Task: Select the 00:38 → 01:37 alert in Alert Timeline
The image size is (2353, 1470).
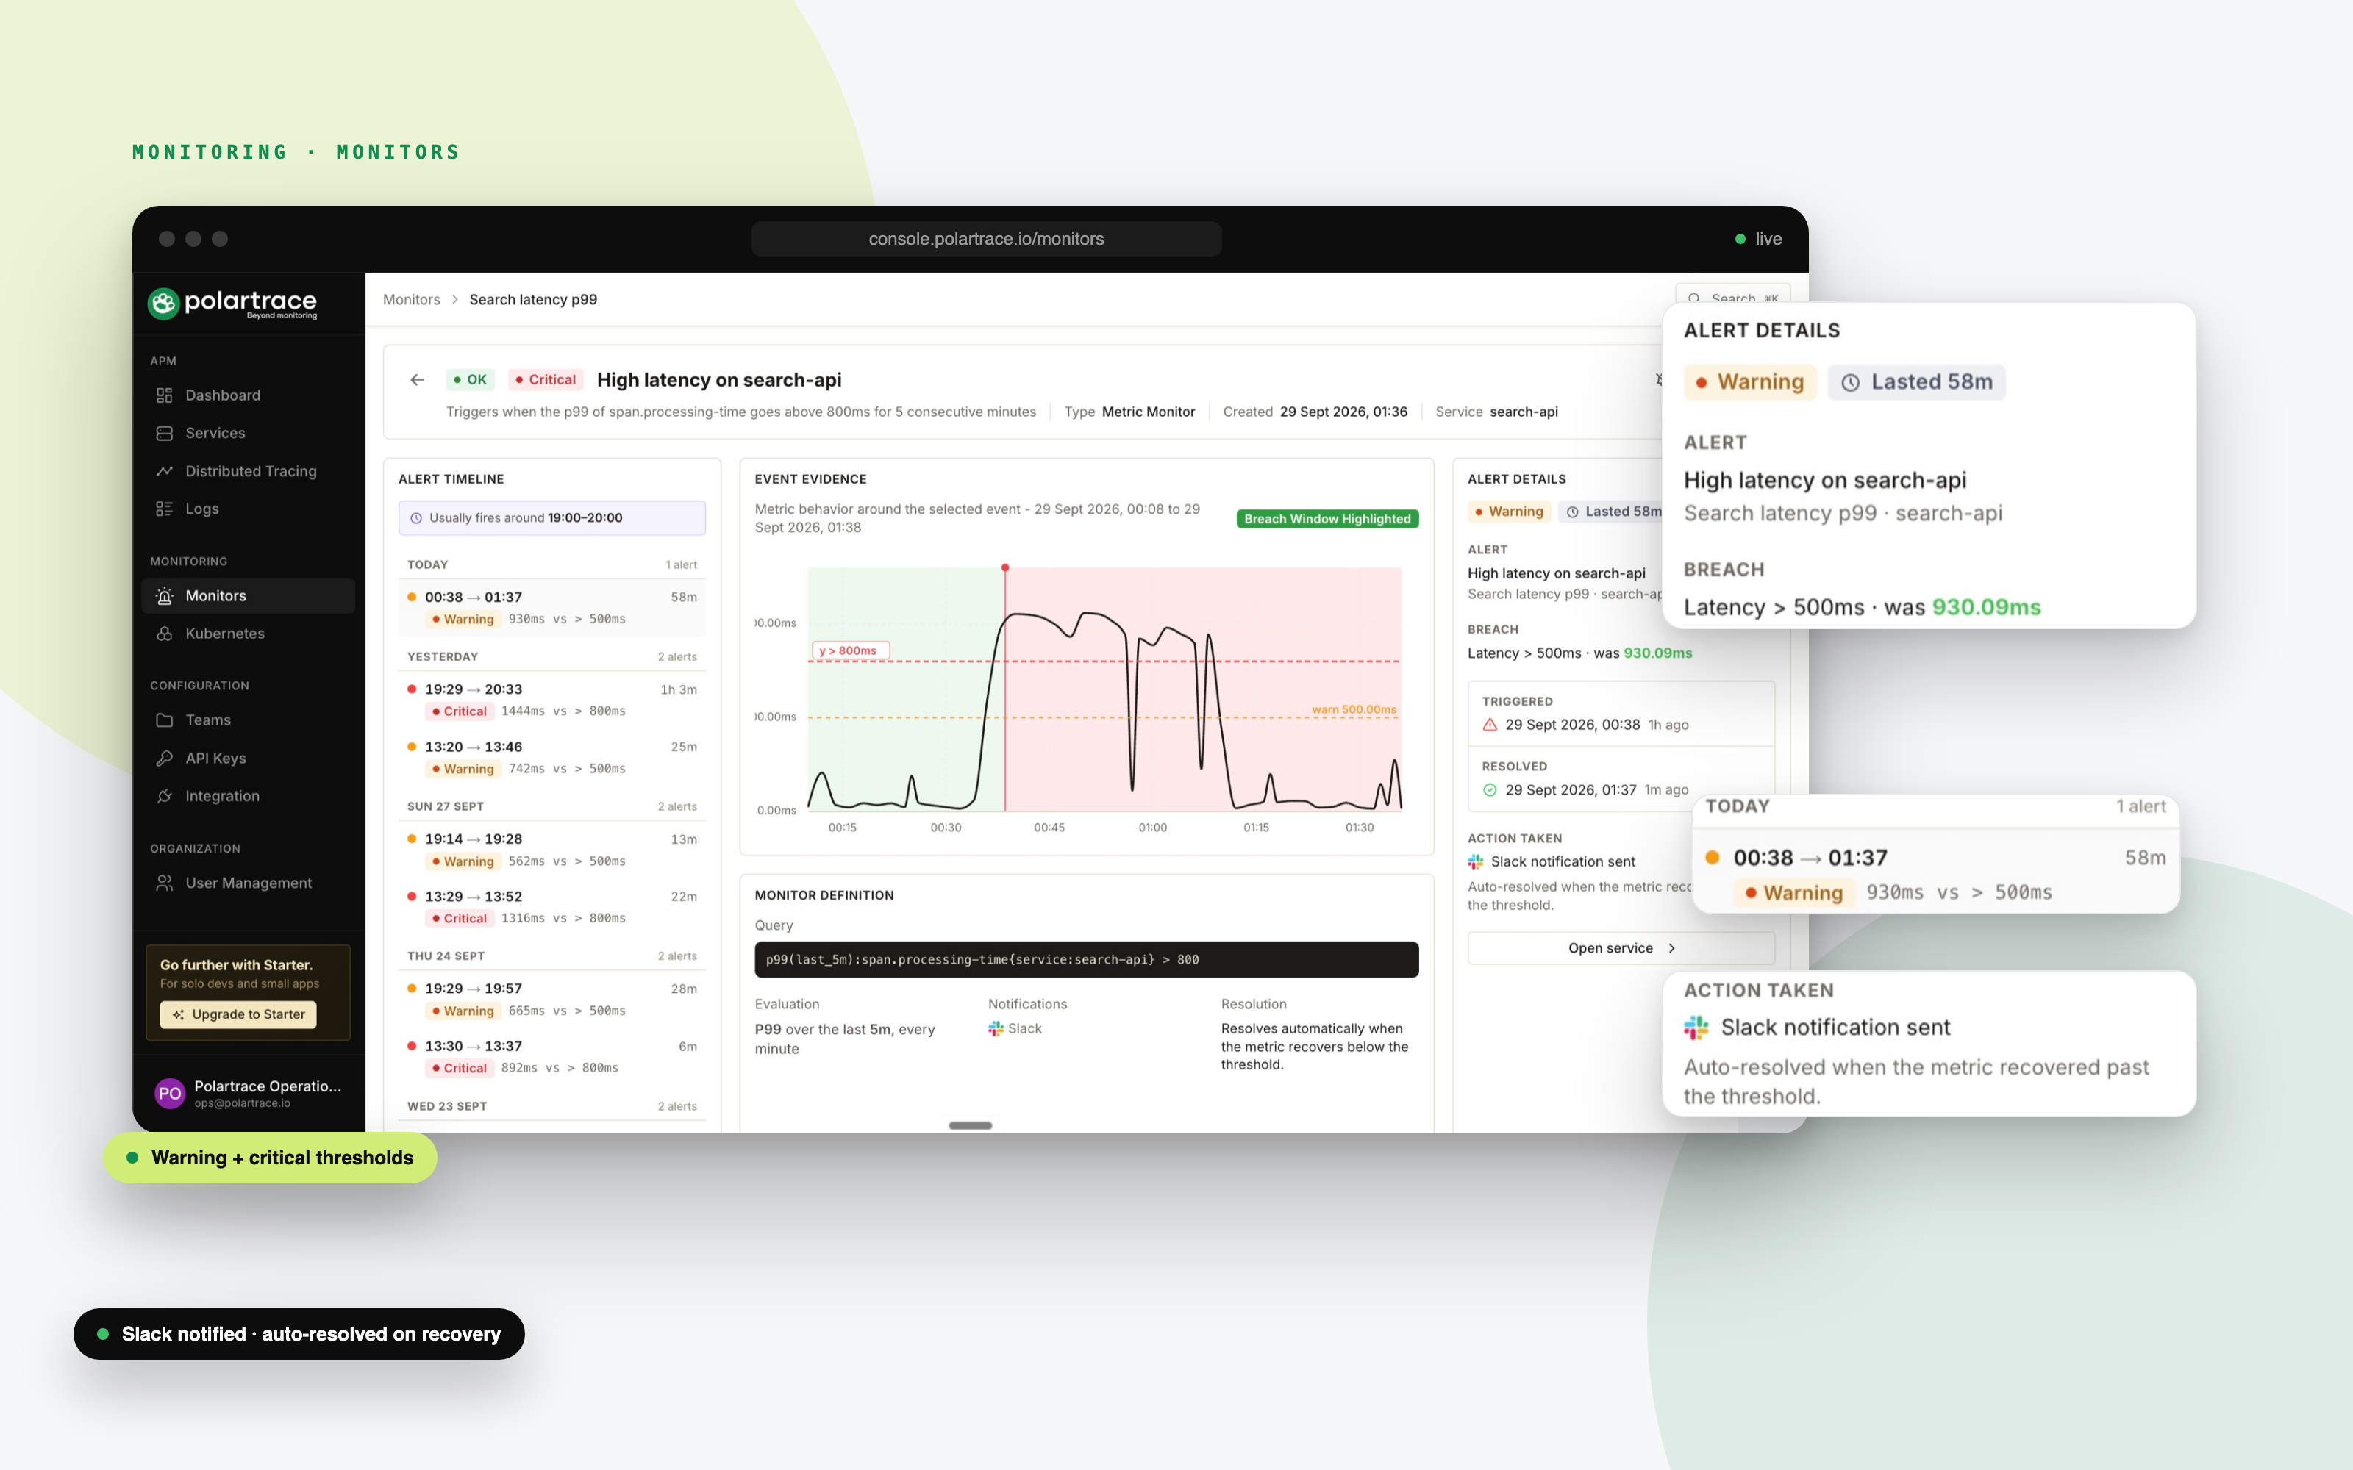Action: tap(552, 608)
